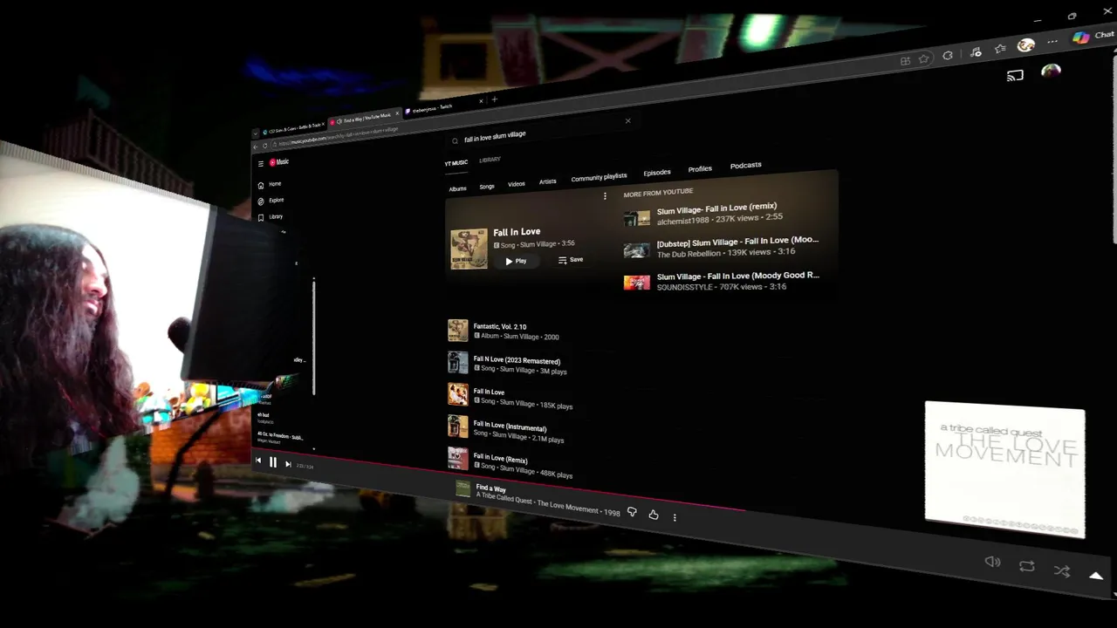Click the search magnifier icon
1117x628 pixels.
456,140
